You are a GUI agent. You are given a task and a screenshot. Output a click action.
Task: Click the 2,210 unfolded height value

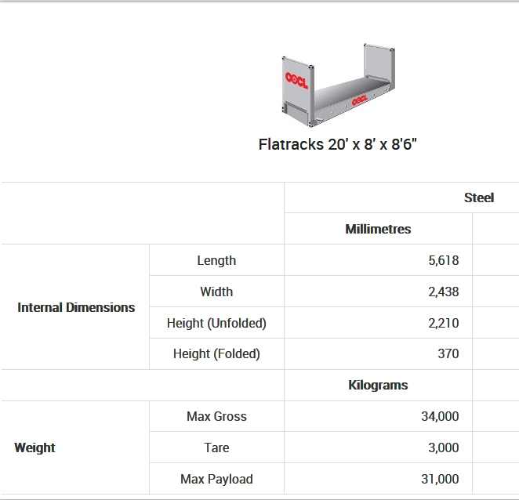click(x=444, y=323)
